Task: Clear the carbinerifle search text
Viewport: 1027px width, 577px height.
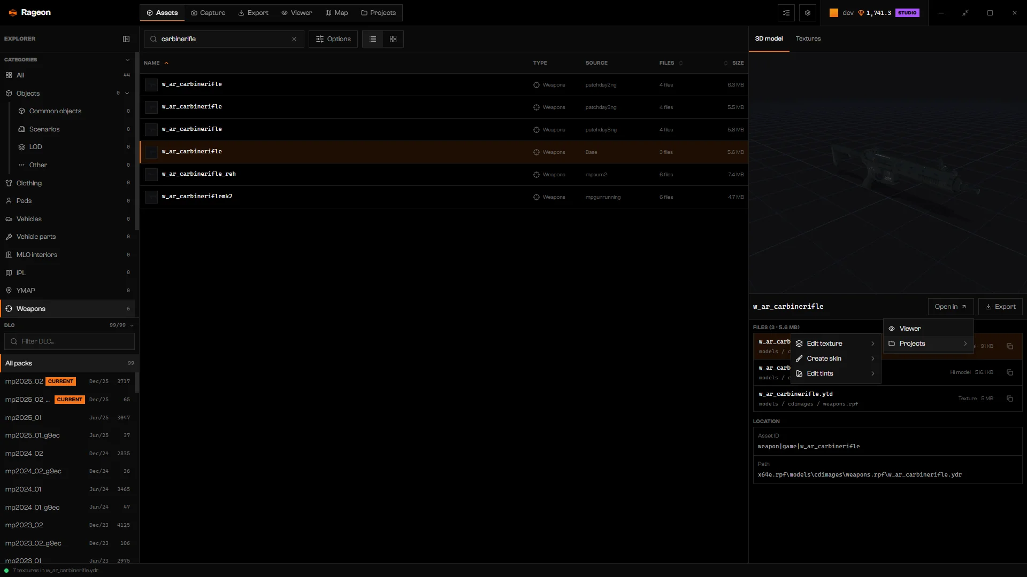Action: click(294, 39)
